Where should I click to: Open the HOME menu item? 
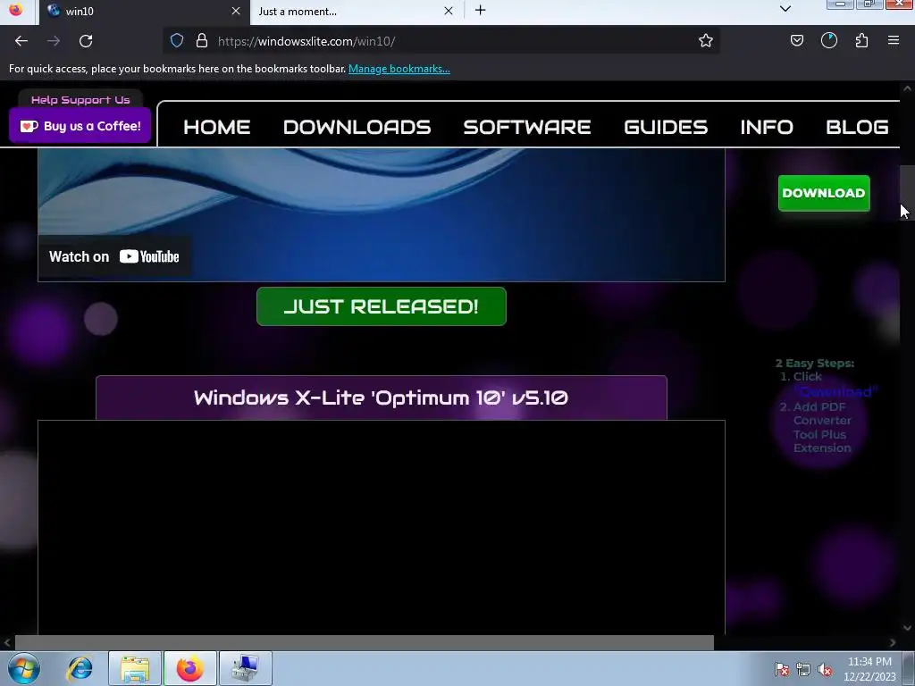pos(217,127)
